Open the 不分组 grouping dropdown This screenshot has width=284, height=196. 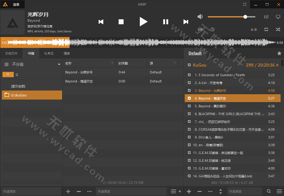click(x=59, y=64)
